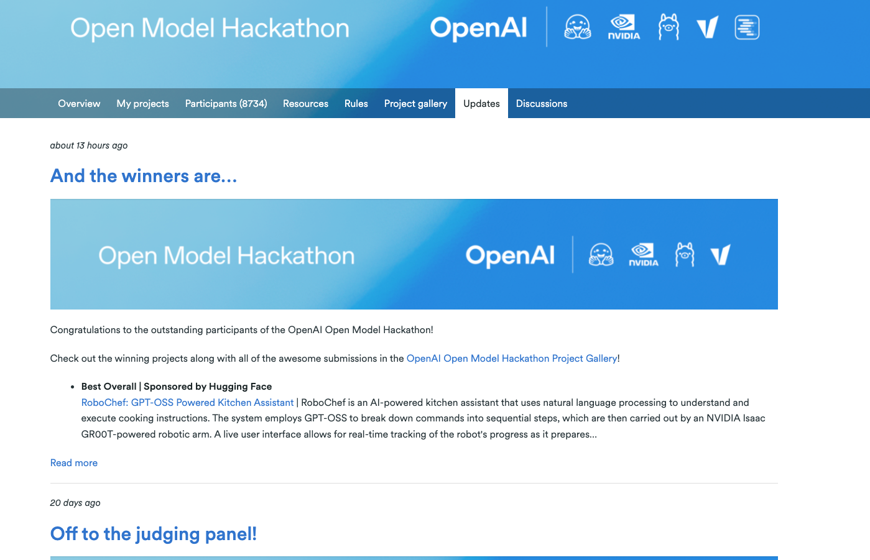Click the OpenAI logo in the header

click(478, 28)
